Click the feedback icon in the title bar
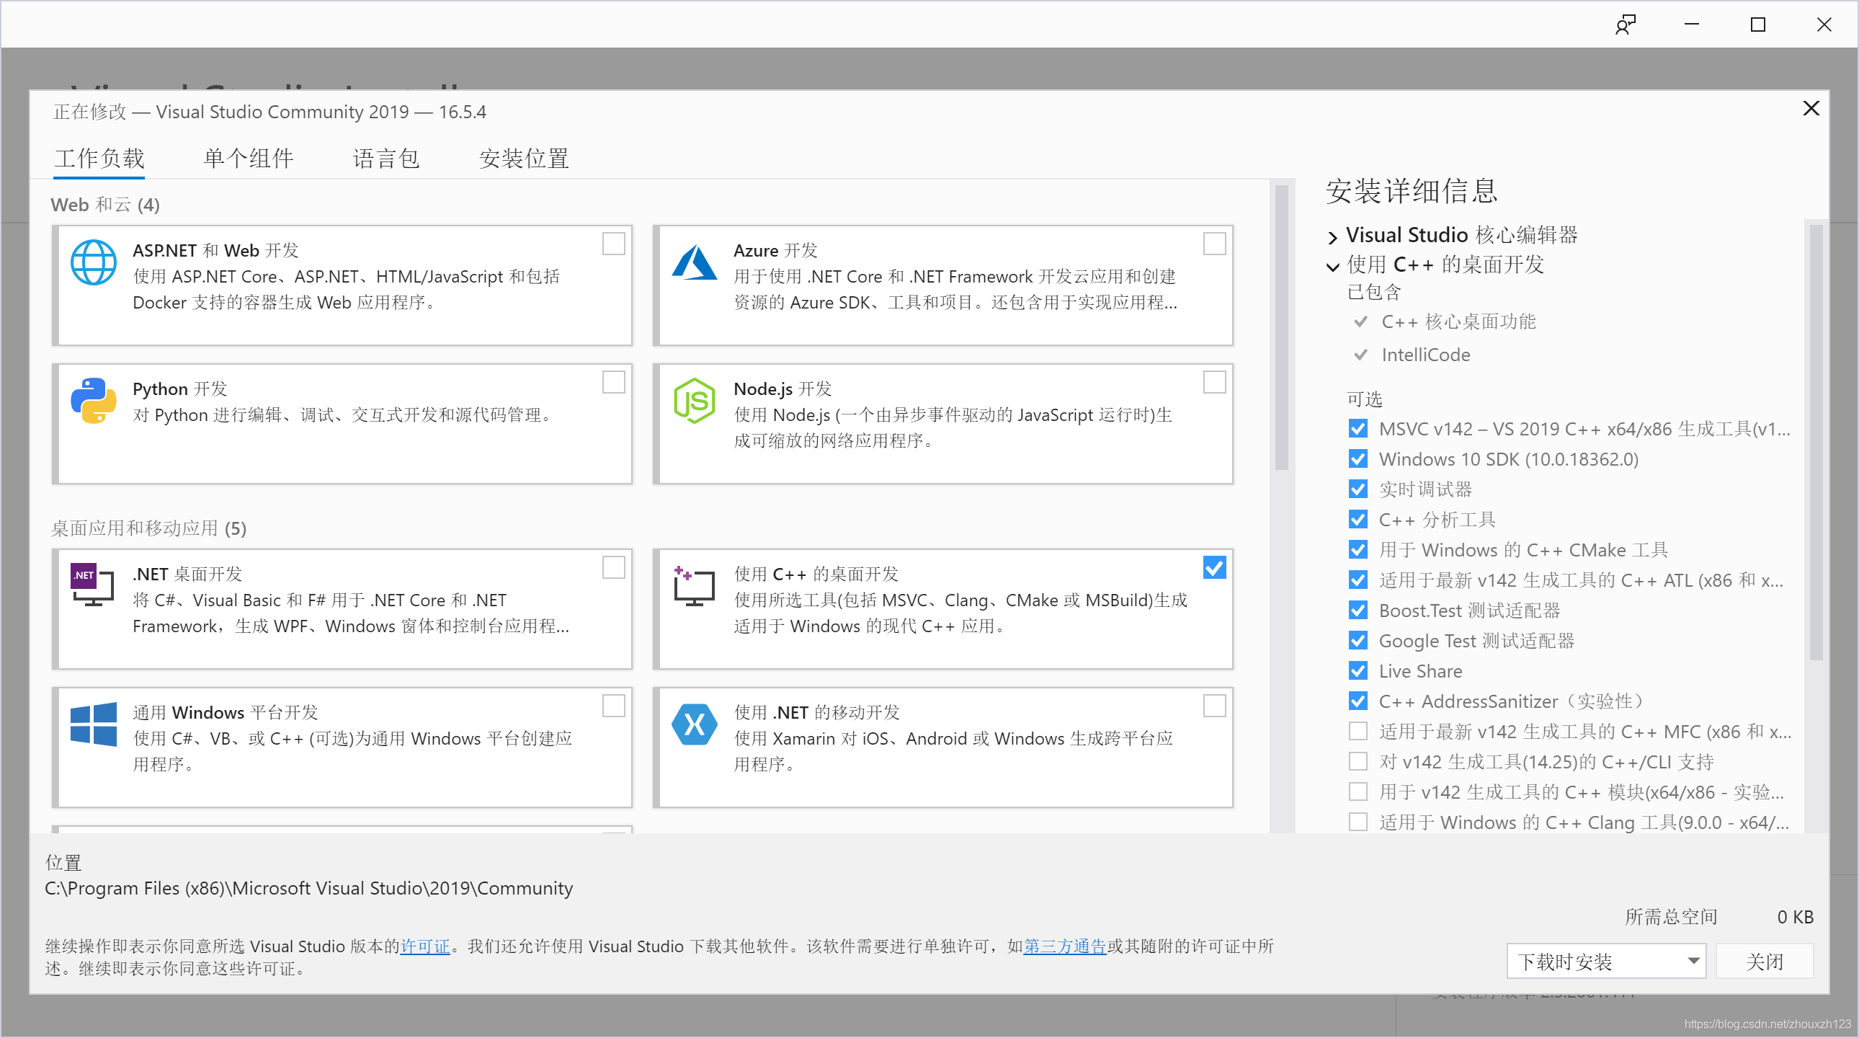Image resolution: width=1859 pixels, height=1038 pixels. click(x=1626, y=24)
